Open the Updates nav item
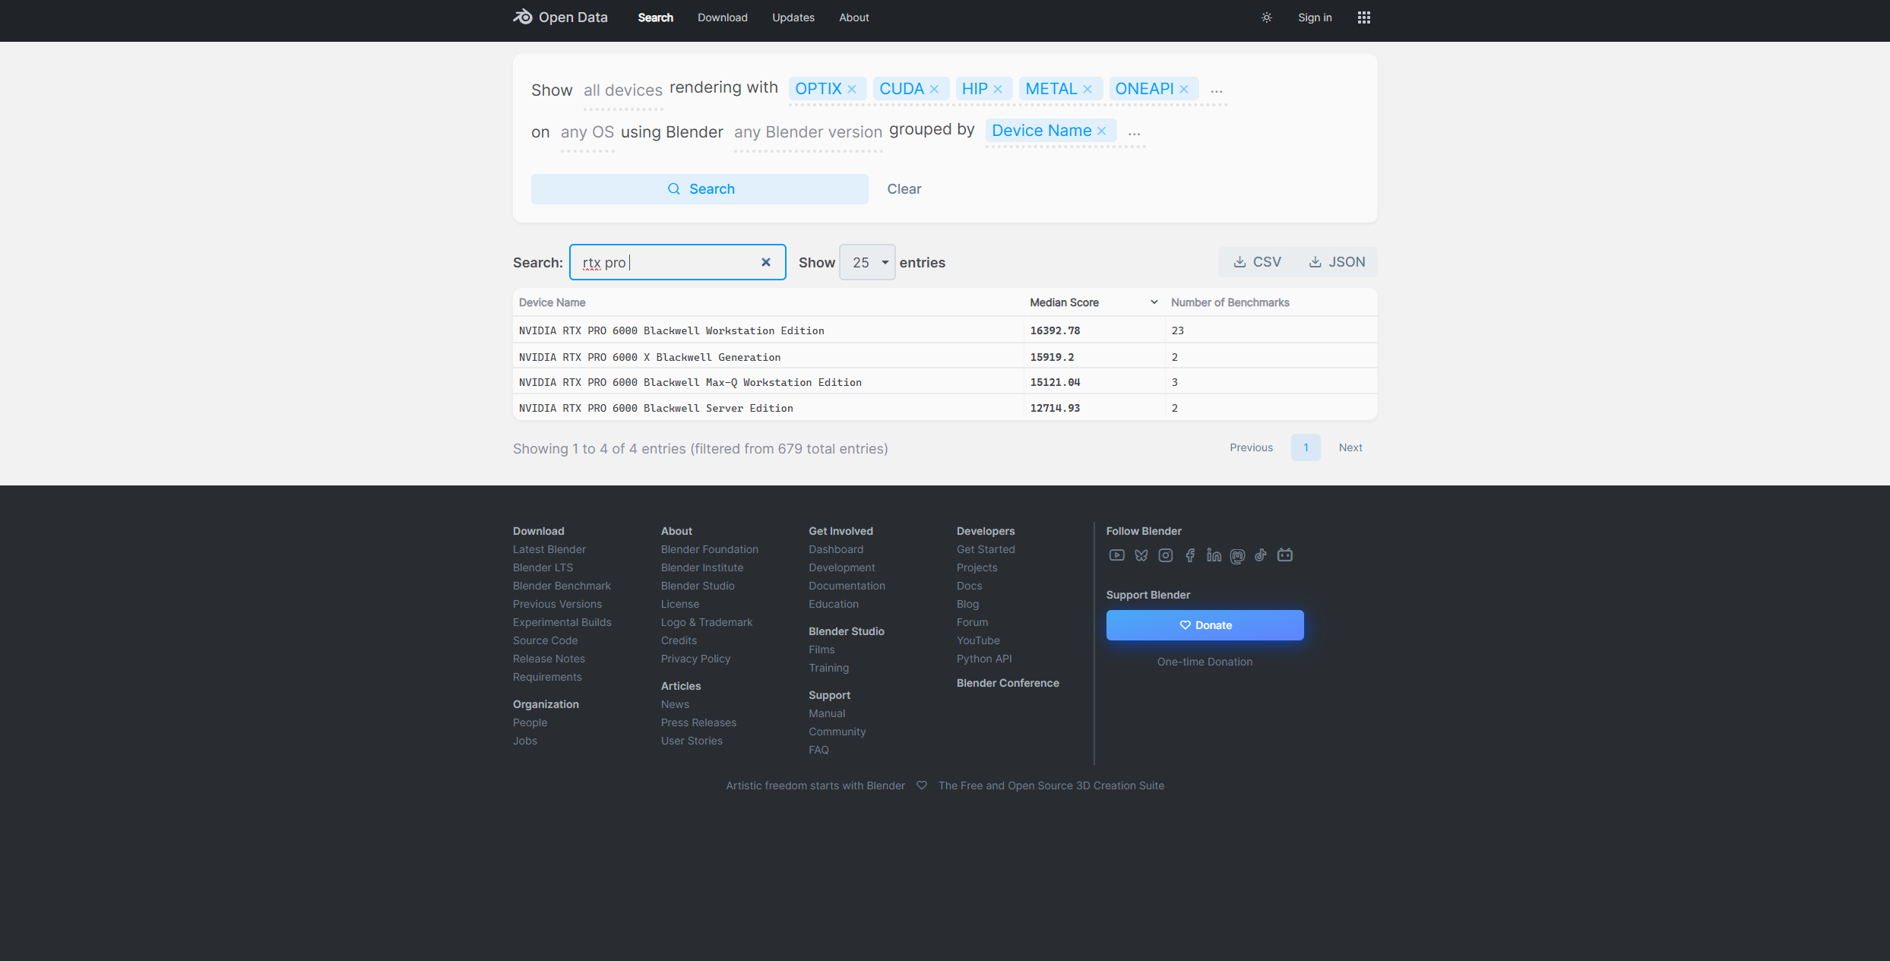The image size is (1890, 961). (793, 17)
